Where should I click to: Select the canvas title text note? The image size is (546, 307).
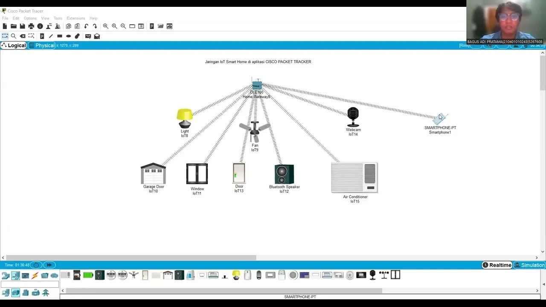coord(258,62)
